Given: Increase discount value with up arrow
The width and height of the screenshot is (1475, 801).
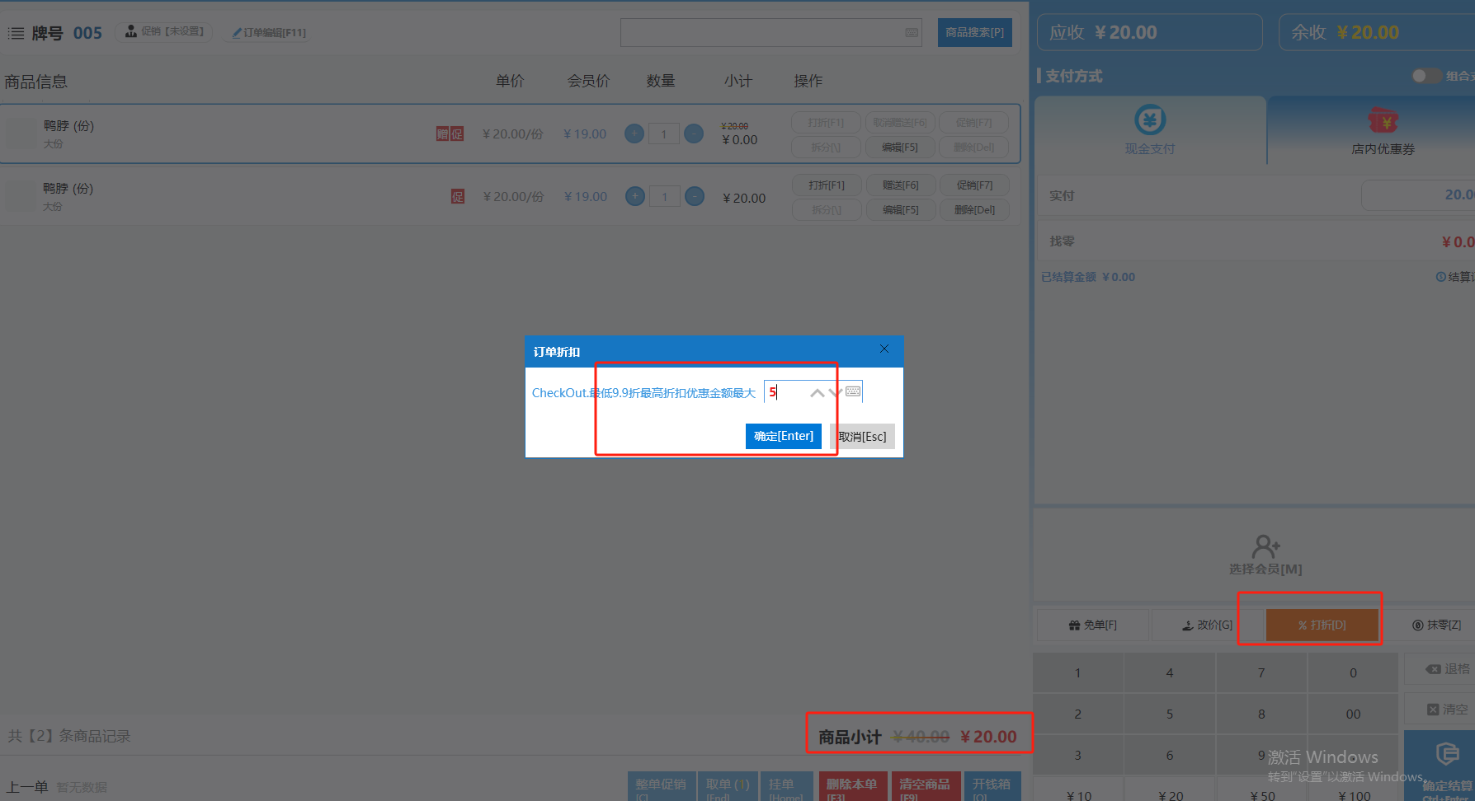Looking at the screenshot, I should 817,393.
